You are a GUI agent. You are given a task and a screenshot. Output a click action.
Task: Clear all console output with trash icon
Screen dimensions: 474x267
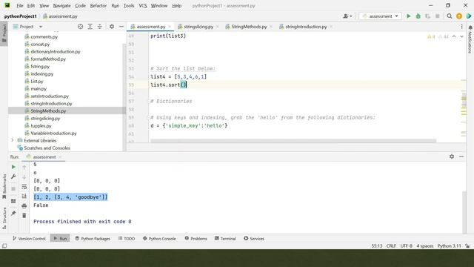click(24, 215)
